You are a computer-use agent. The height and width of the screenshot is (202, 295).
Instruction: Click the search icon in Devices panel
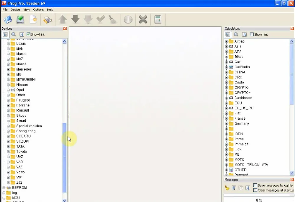[13, 34]
